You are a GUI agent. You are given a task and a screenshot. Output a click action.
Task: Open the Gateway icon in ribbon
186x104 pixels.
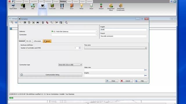click(23, 7)
